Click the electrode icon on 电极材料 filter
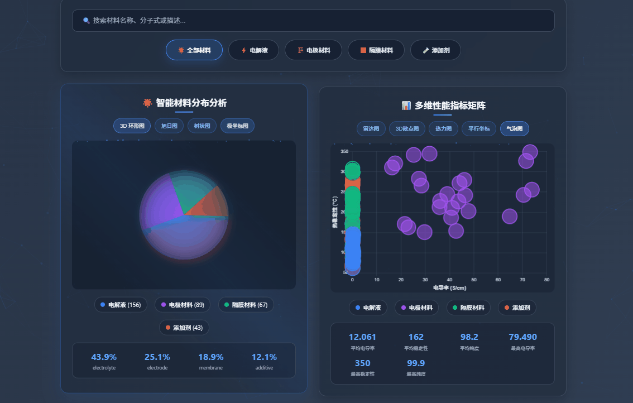The height and width of the screenshot is (403, 633). 300,50
